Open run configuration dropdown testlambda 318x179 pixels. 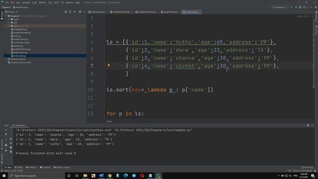tap(279, 7)
